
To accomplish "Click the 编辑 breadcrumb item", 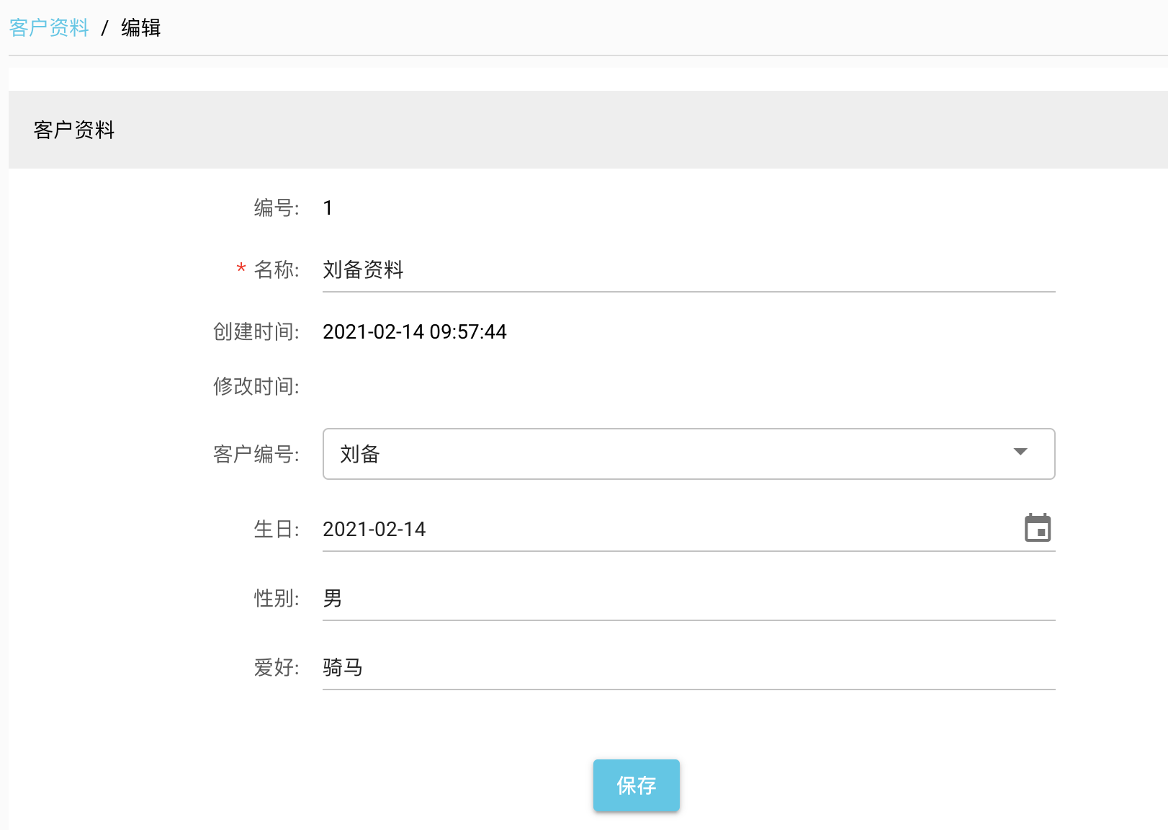I will tap(140, 27).
